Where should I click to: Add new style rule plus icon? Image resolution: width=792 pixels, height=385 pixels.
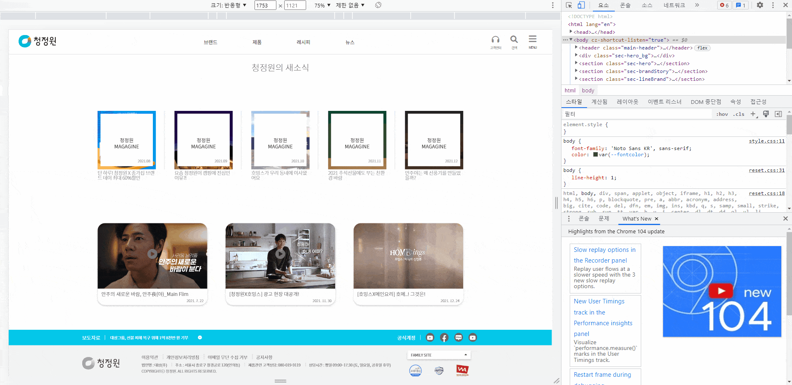[754, 114]
